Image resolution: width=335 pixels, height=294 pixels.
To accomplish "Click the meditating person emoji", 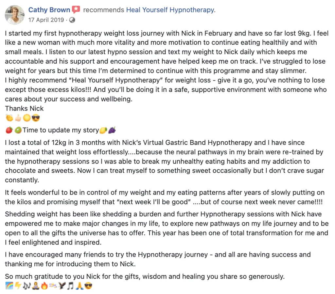I will coord(35,286).
